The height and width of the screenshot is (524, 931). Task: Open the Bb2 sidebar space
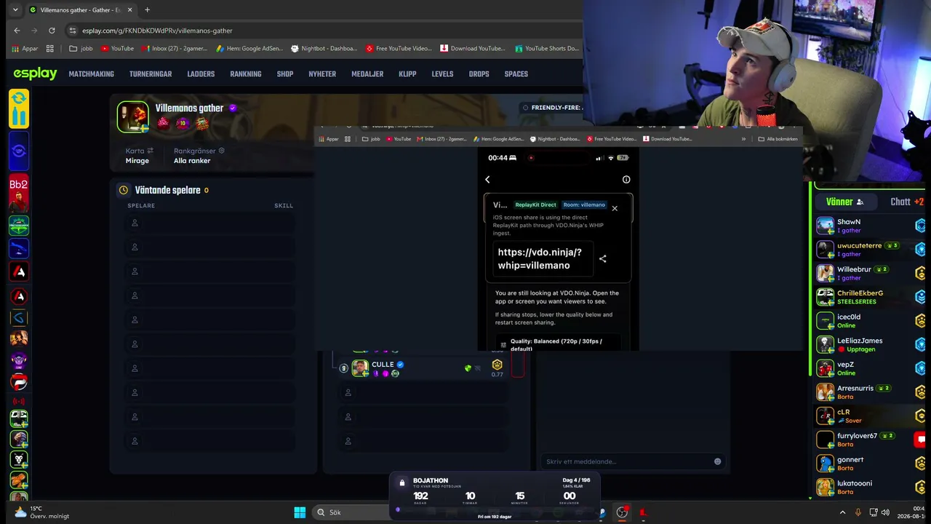[x=19, y=192]
